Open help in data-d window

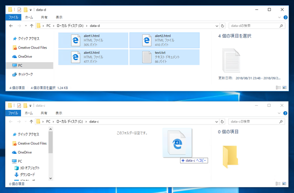285,18
